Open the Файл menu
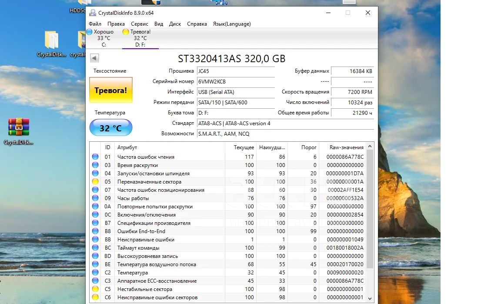 [95, 24]
